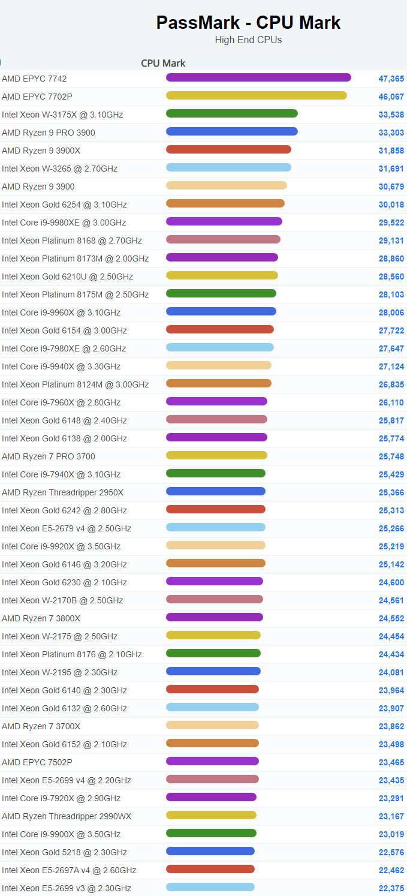Screen dimensions: 407x896
Task: Click the AMD EPYC 7742 purple bar
Action: [258, 77]
